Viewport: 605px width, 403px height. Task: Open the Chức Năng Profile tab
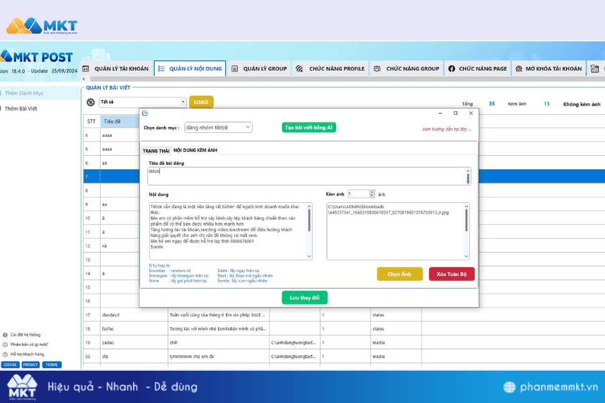pos(330,69)
